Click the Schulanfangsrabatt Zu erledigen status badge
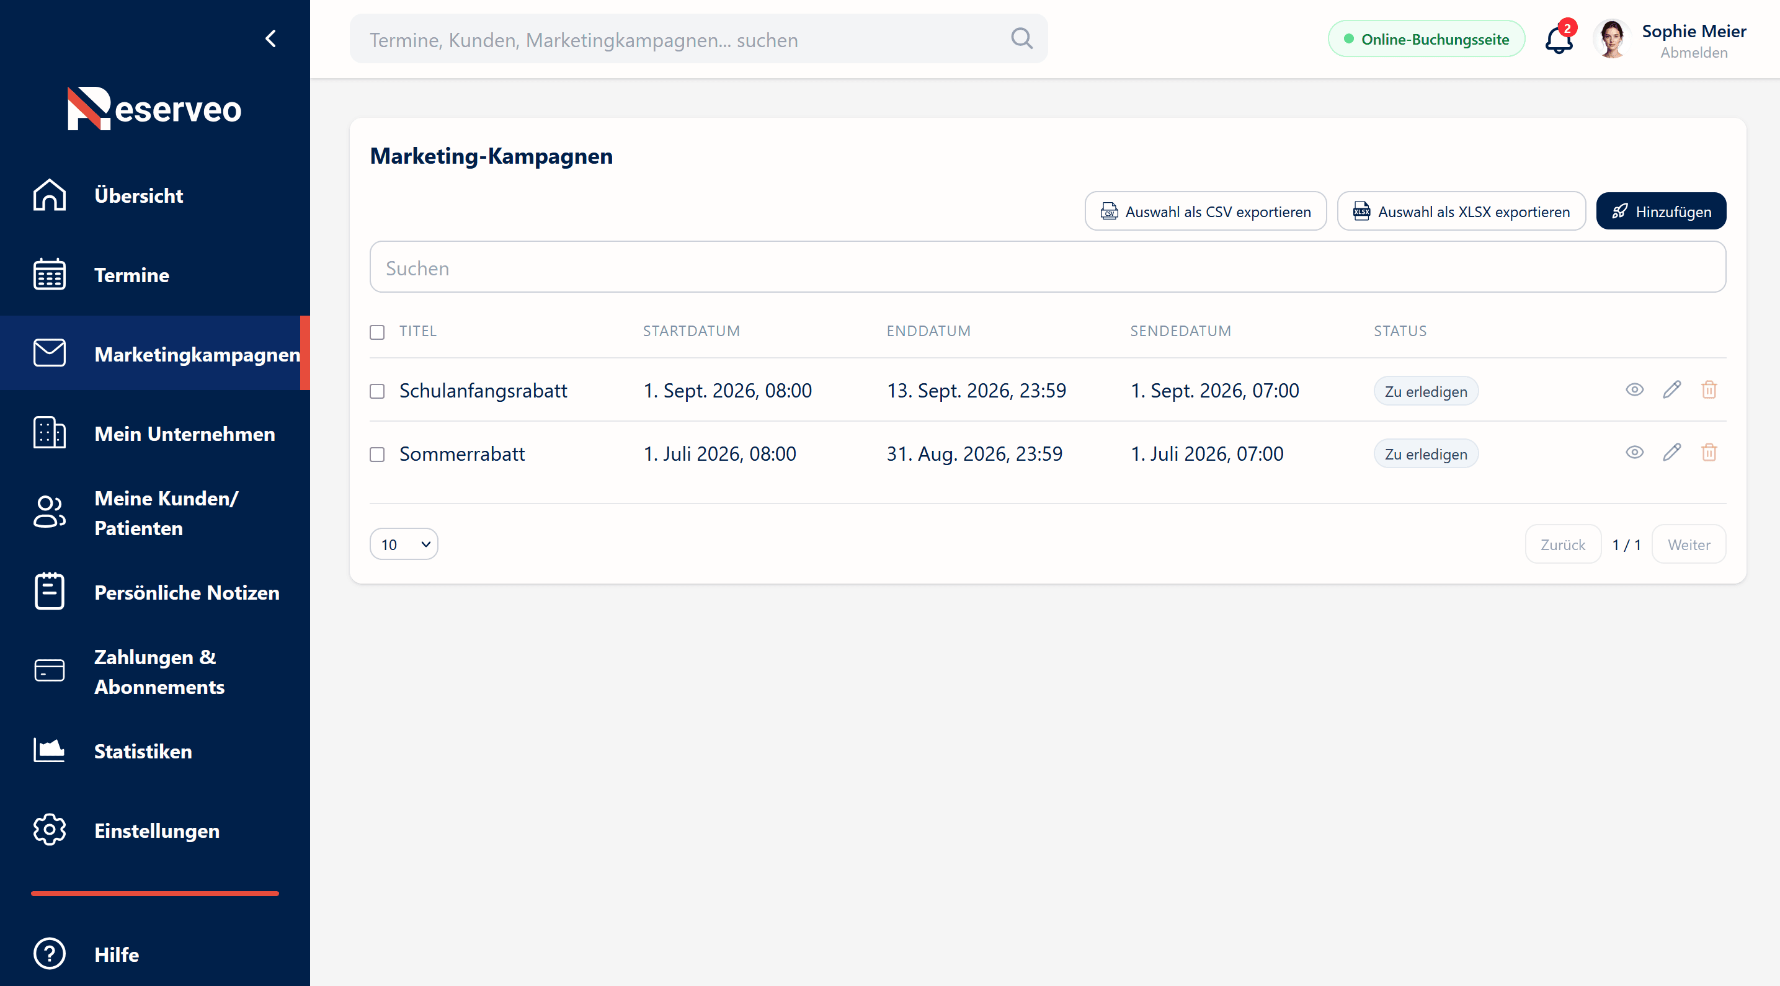 tap(1425, 391)
